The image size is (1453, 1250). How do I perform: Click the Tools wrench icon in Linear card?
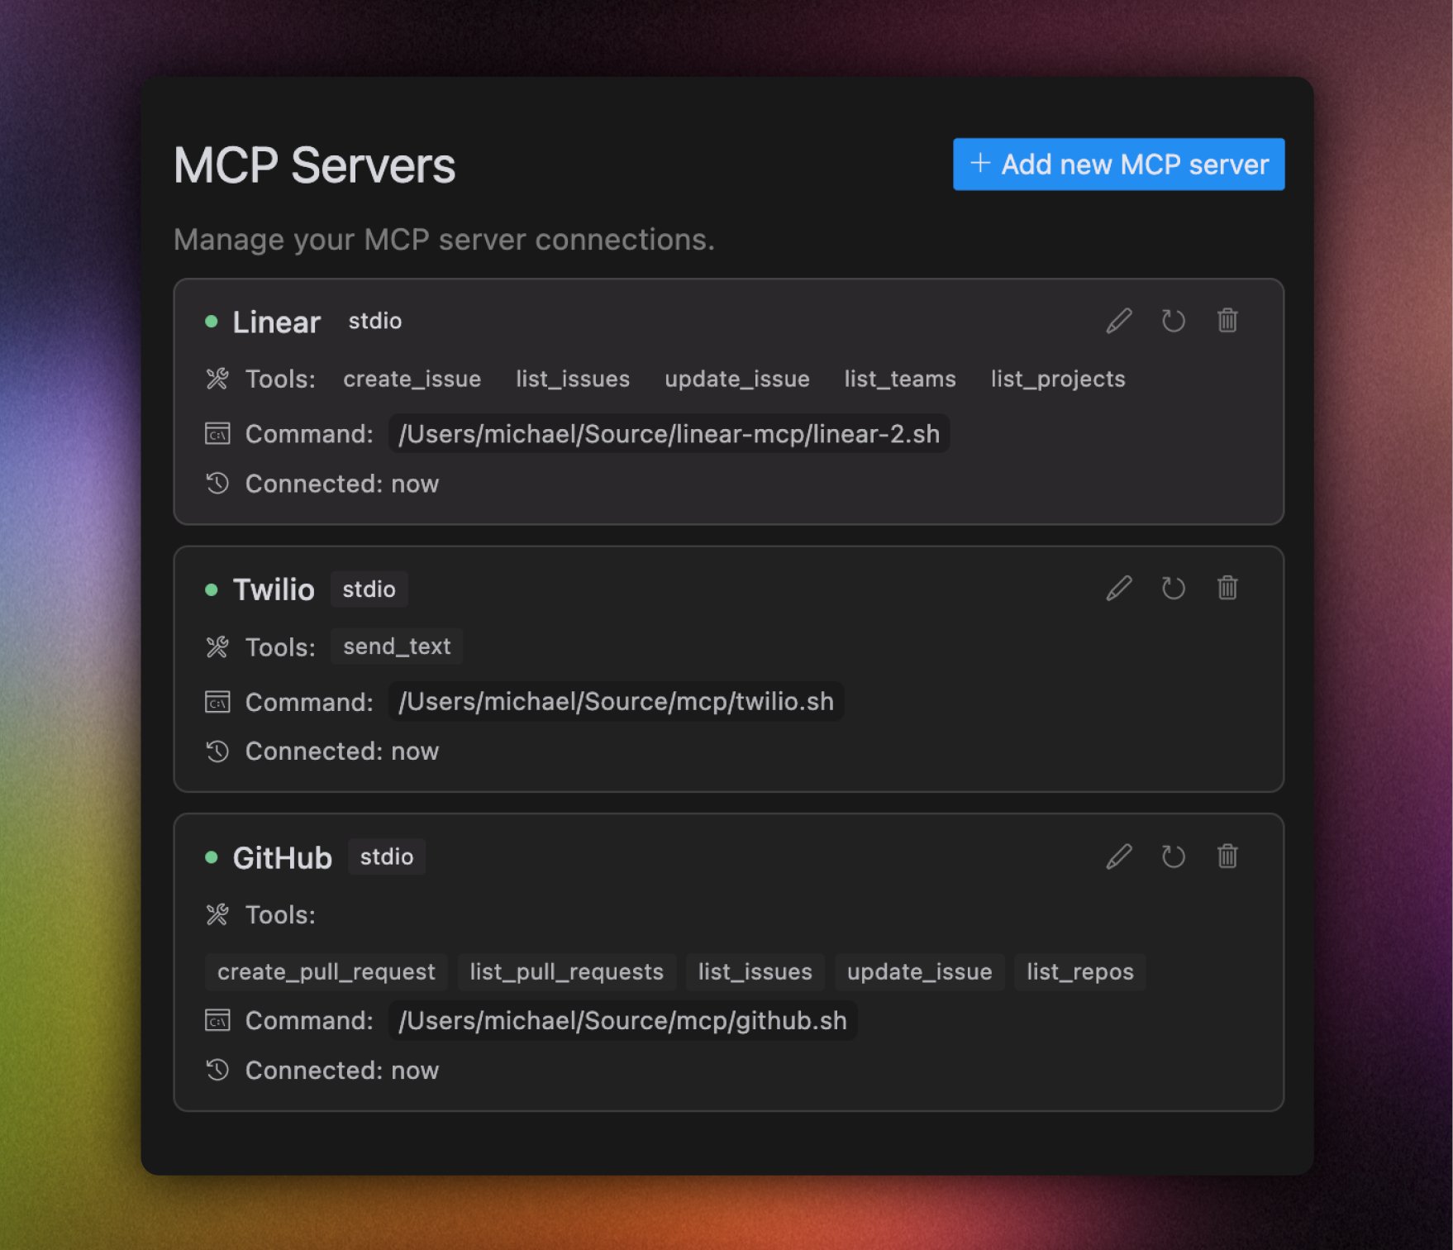[217, 379]
